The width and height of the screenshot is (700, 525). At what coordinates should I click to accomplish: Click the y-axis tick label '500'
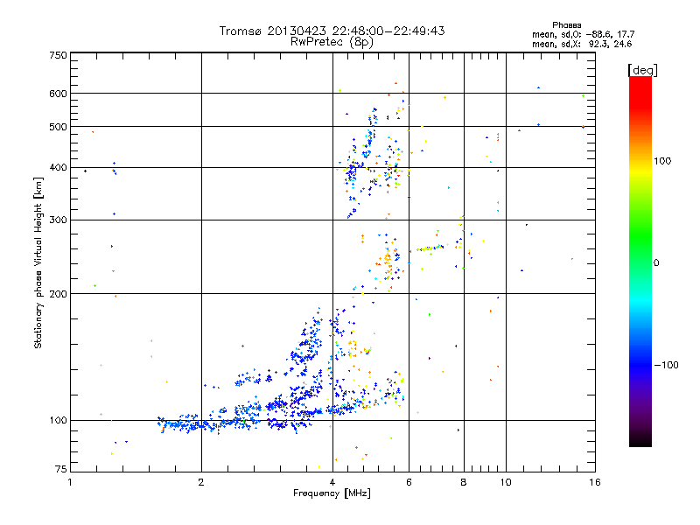coord(58,127)
